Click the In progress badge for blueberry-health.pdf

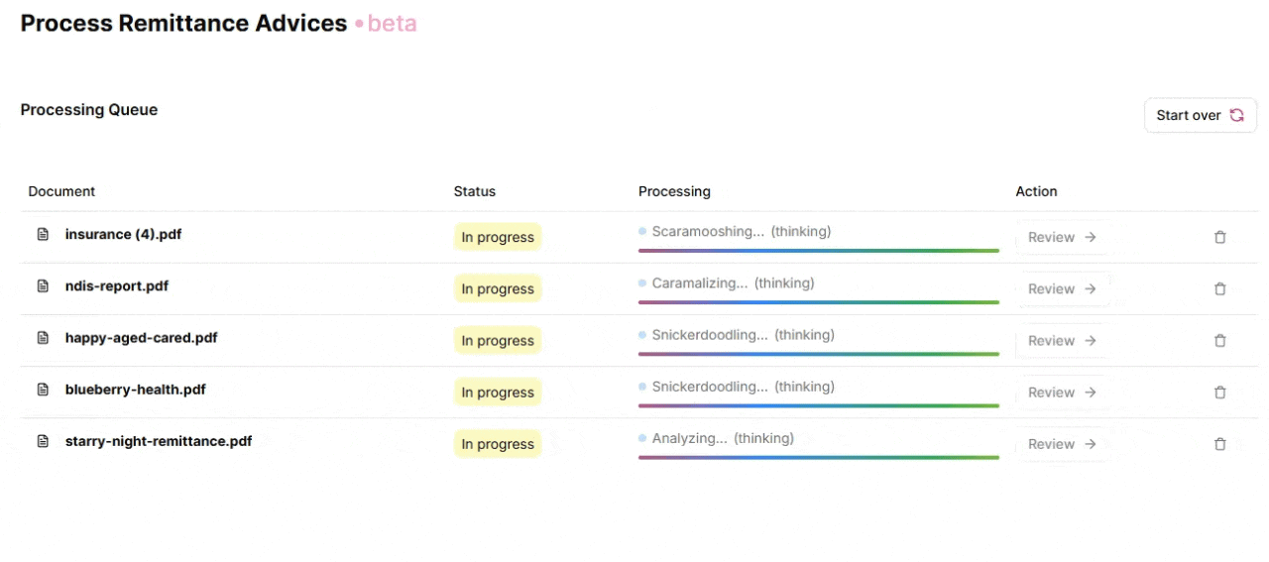pyautogui.click(x=498, y=393)
